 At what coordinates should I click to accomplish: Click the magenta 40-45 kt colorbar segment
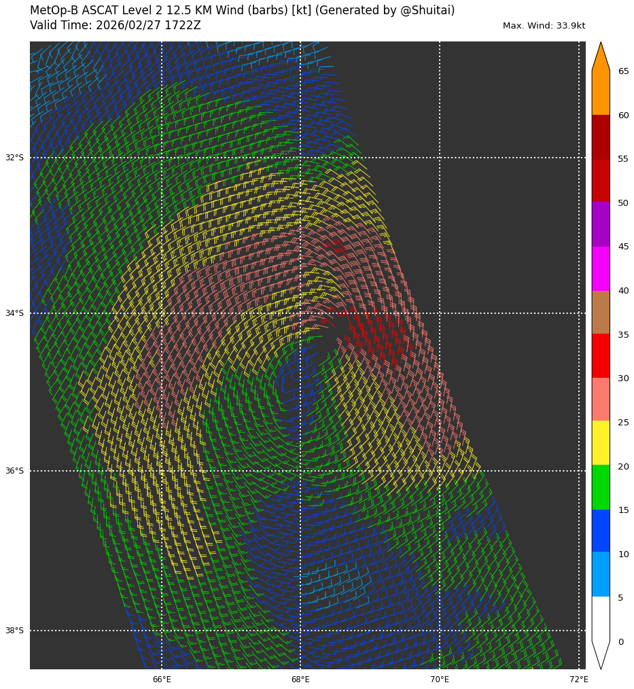pyautogui.click(x=601, y=268)
